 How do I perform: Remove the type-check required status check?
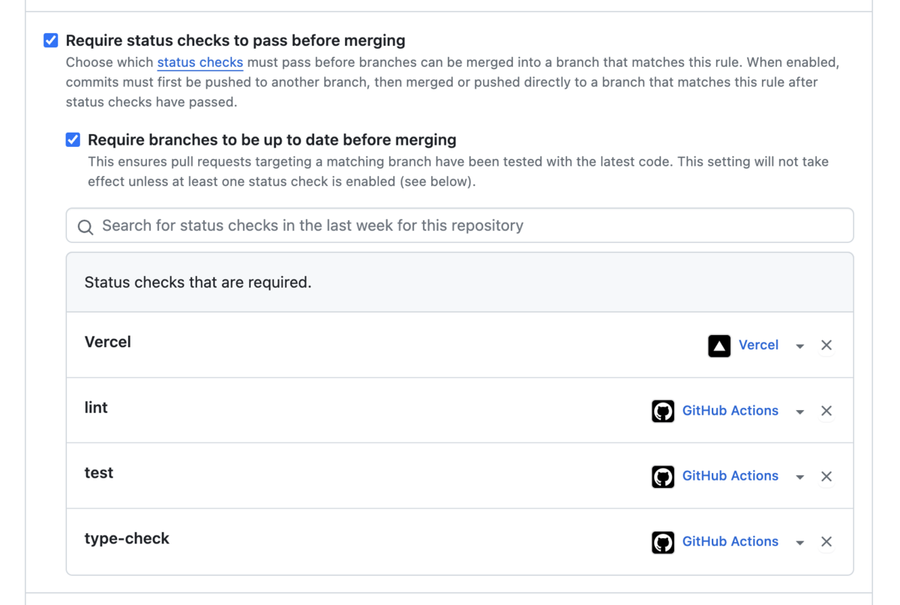click(x=826, y=542)
